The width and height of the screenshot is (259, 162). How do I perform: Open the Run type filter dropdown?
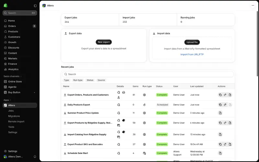tap(78, 80)
